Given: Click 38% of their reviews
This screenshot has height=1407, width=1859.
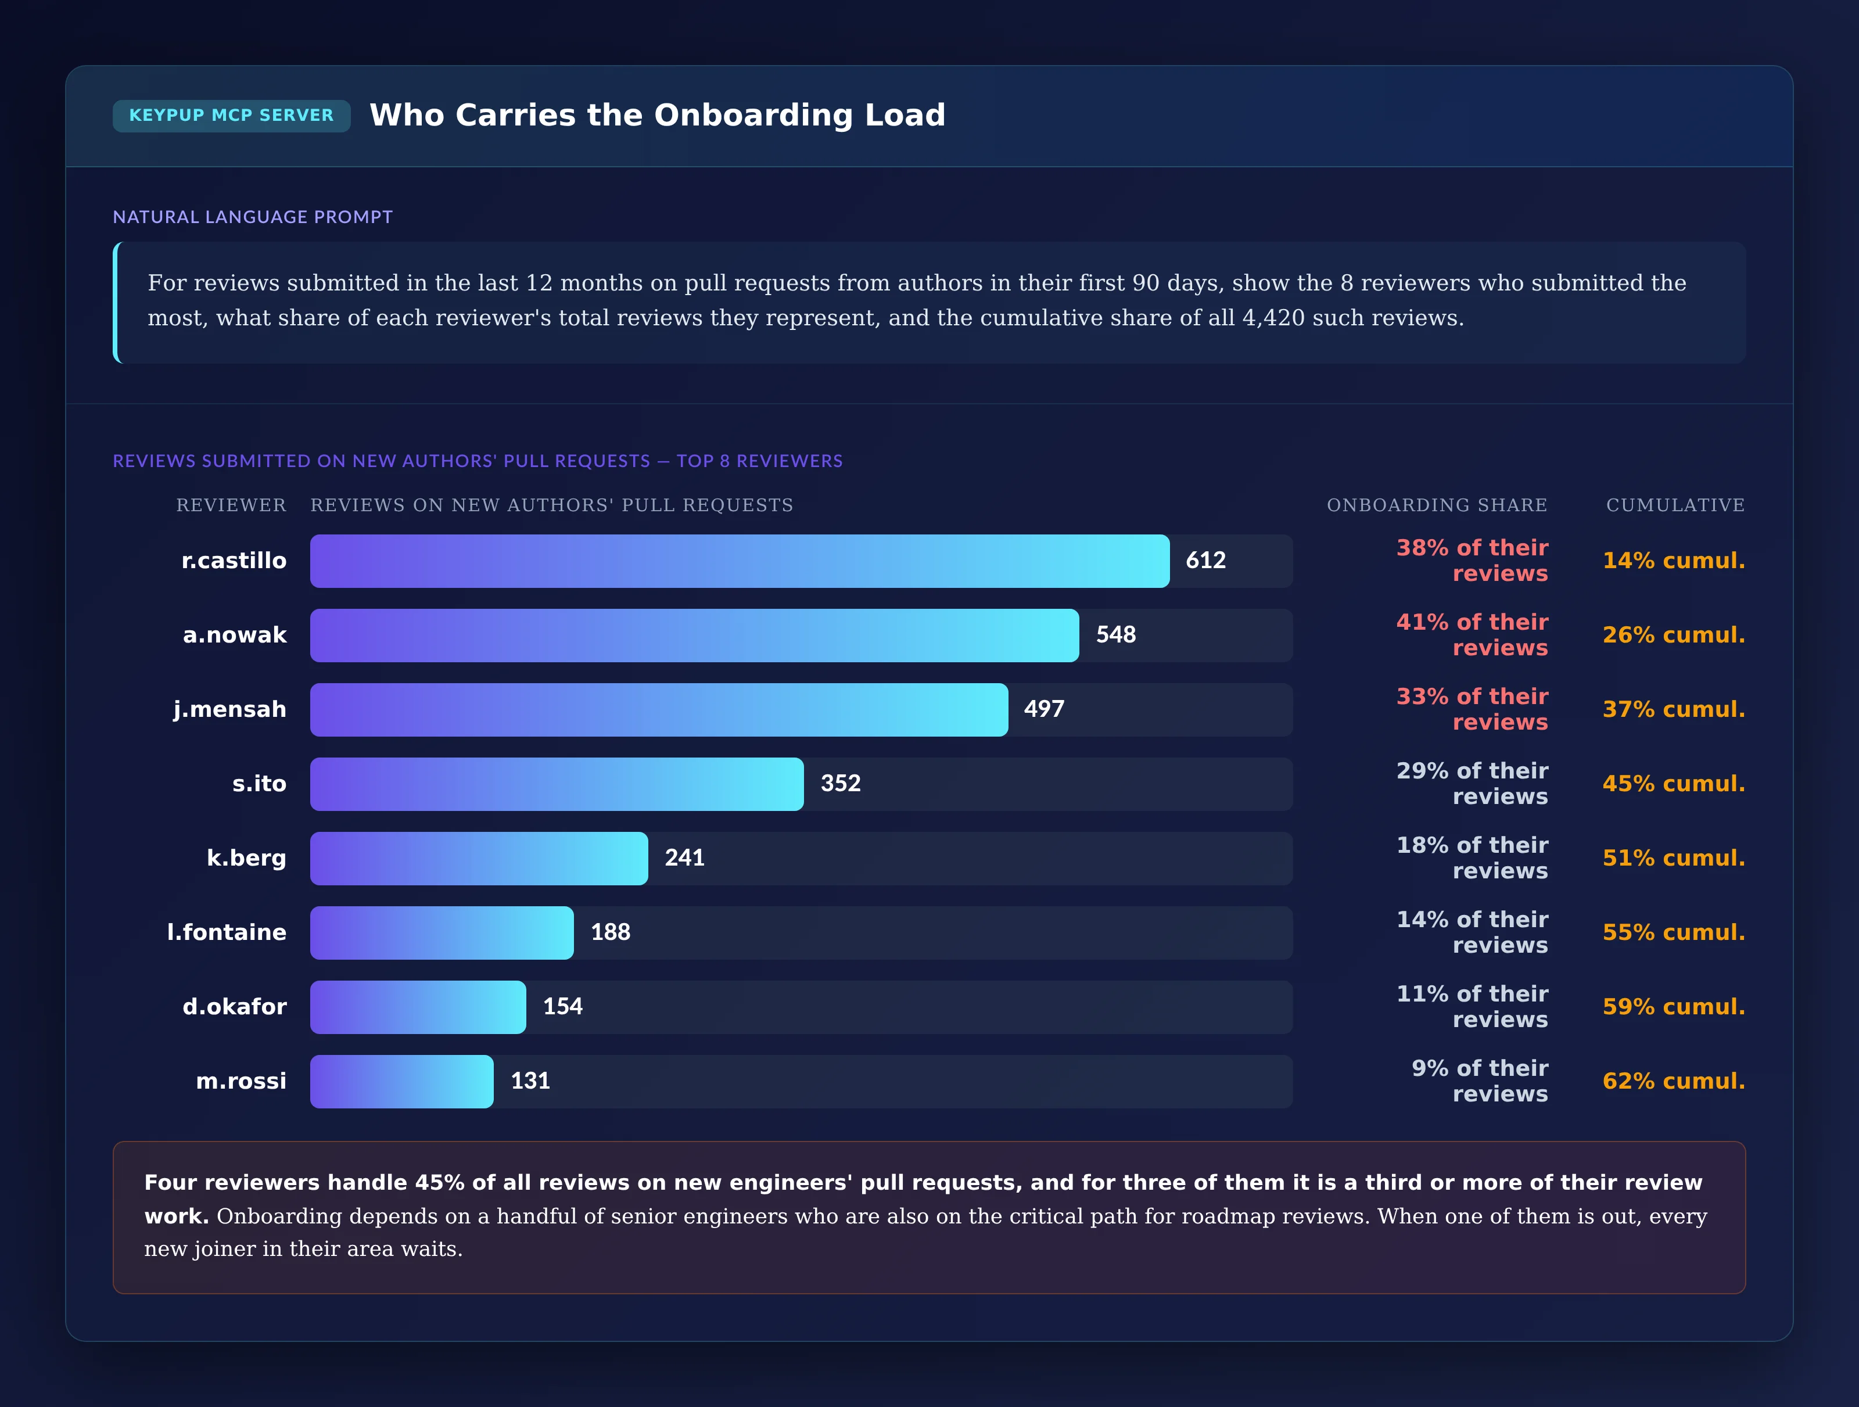Looking at the screenshot, I should (1473, 561).
